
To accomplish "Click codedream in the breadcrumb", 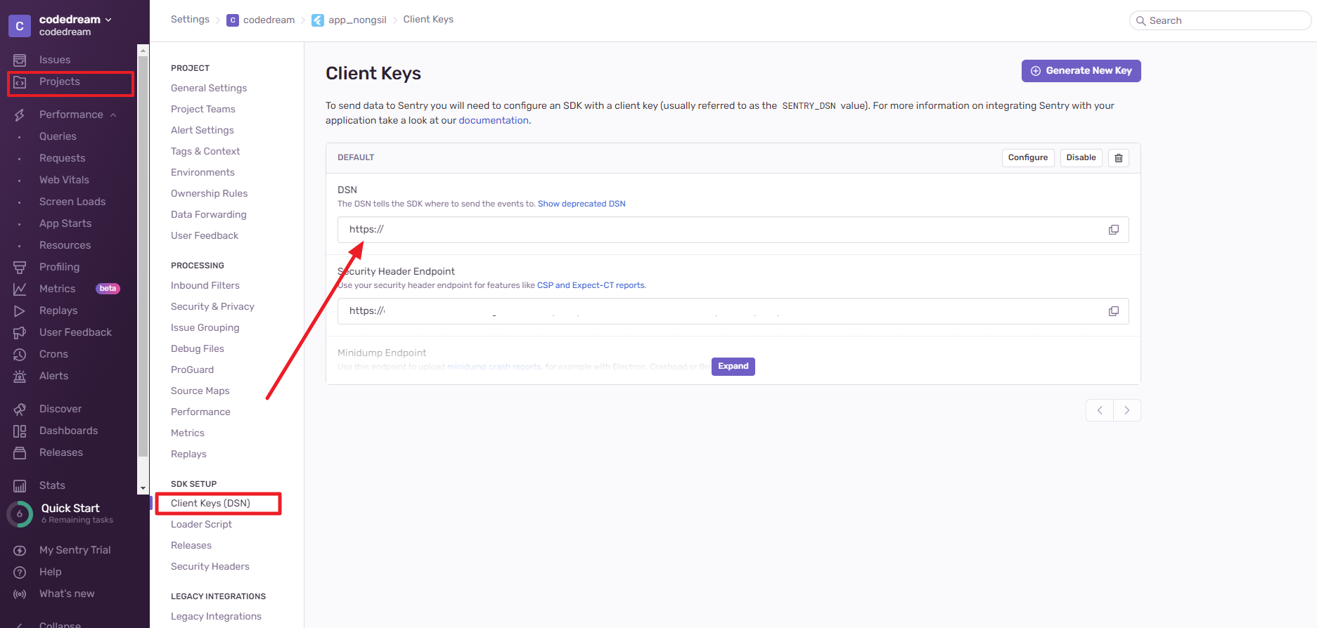I will pos(269,20).
